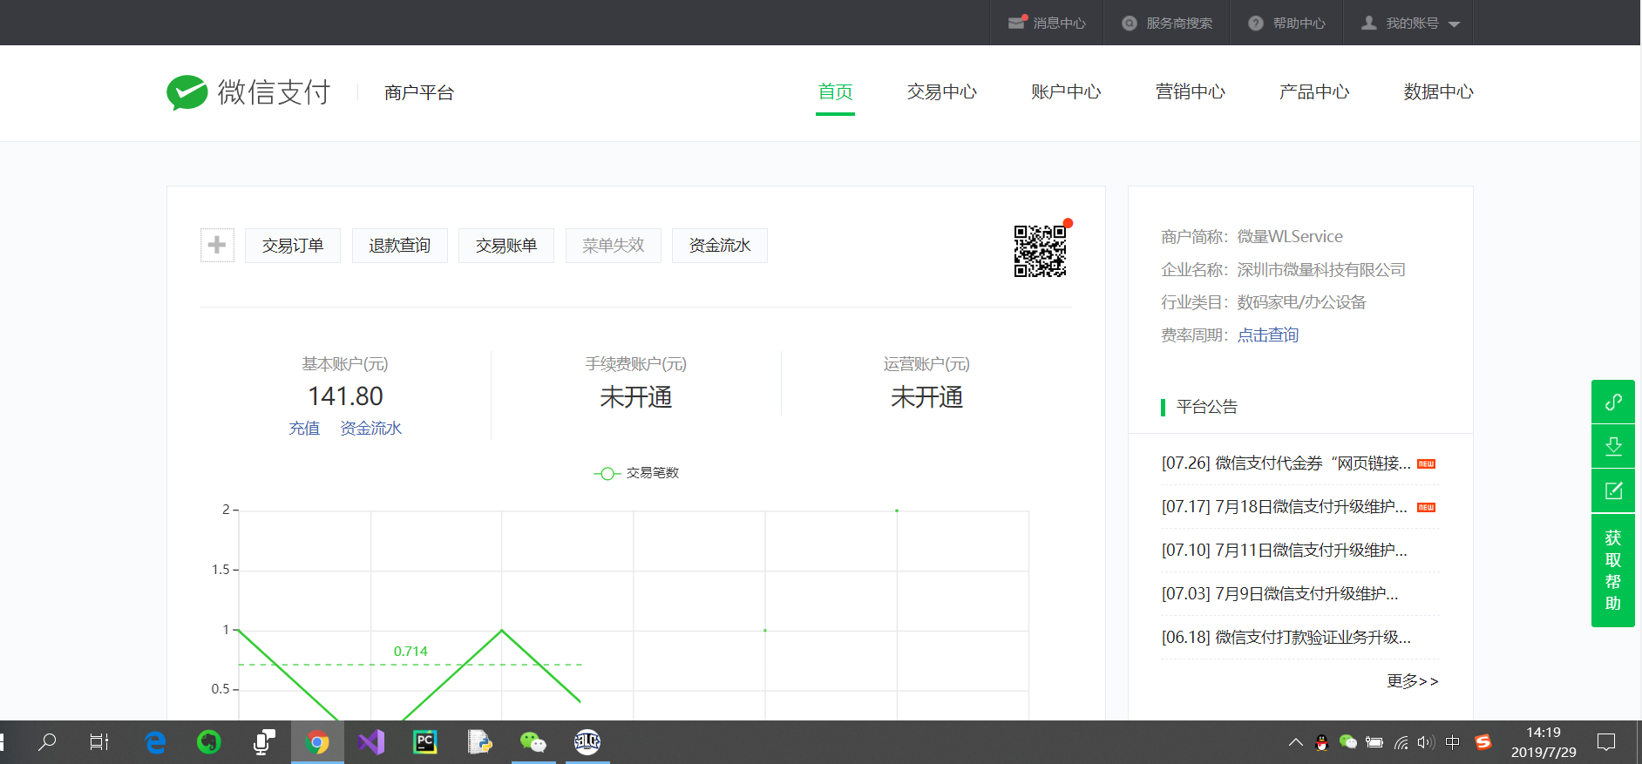The width and height of the screenshot is (1642, 764).
Task: Click the 平台公告 section heading
Action: pyautogui.click(x=1207, y=407)
